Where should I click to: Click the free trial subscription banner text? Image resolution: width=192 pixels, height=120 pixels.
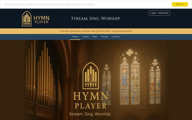point(96,31)
